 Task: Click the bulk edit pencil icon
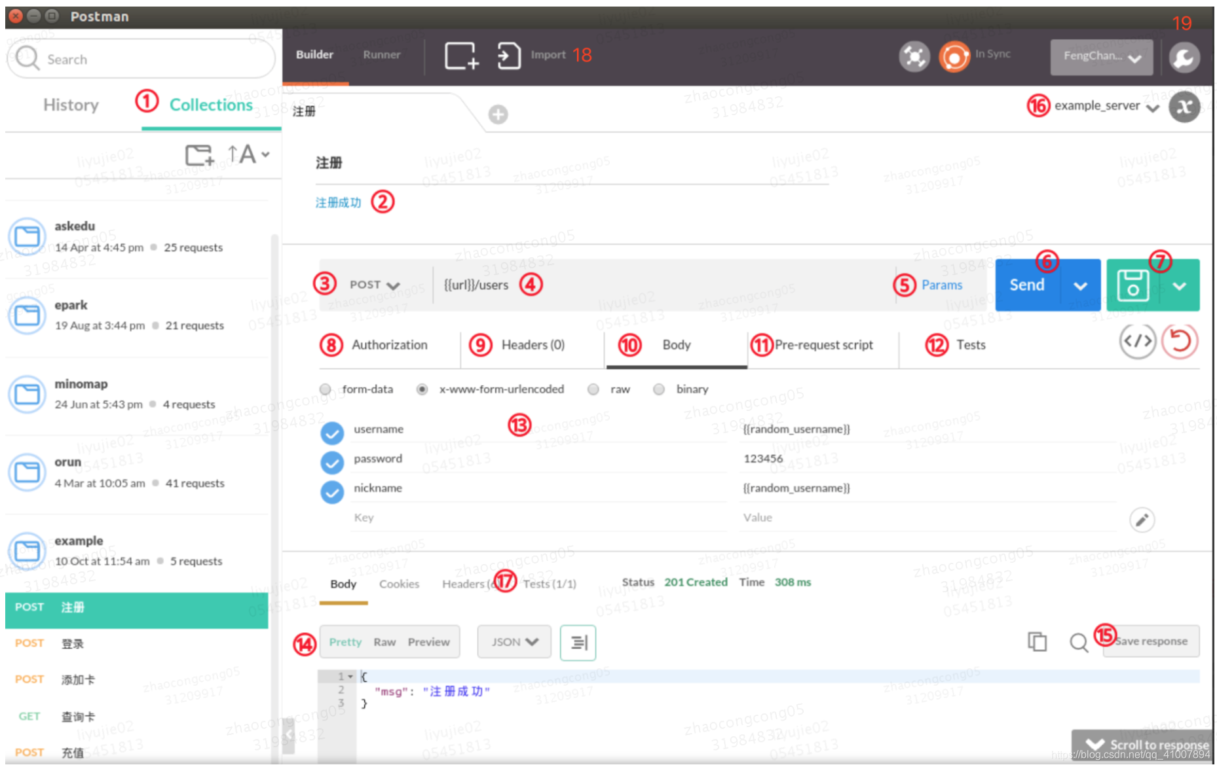(1142, 520)
